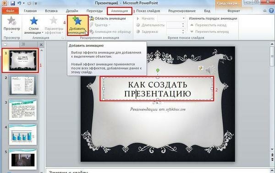Click the Добавить анимацию star icon

(77, 21)
